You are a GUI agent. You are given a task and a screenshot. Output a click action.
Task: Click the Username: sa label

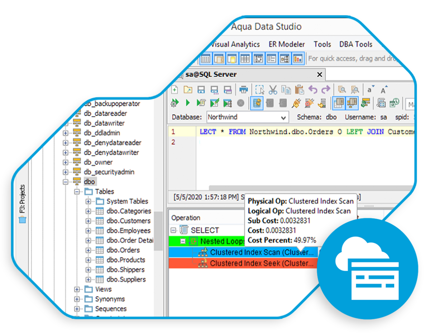366,117
